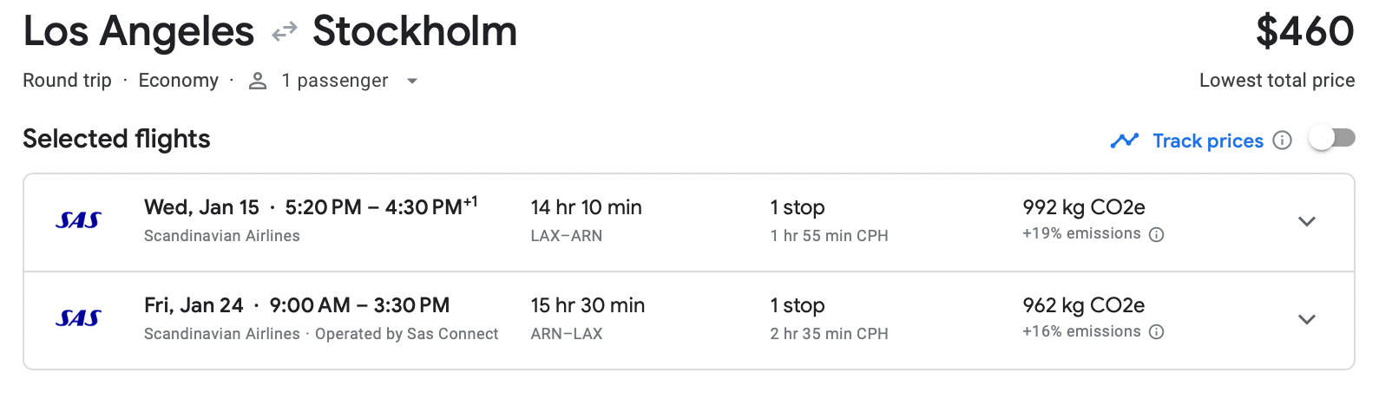The image size is (1392, 399).
Task: Select the LAX–ARN outbound flight row
Action: coord(566,221)
